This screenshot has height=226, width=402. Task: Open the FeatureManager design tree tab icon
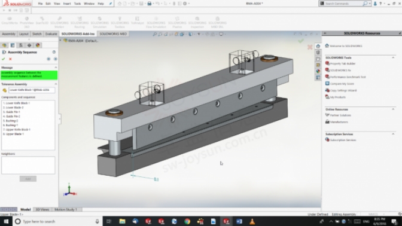tap(4, 45)
